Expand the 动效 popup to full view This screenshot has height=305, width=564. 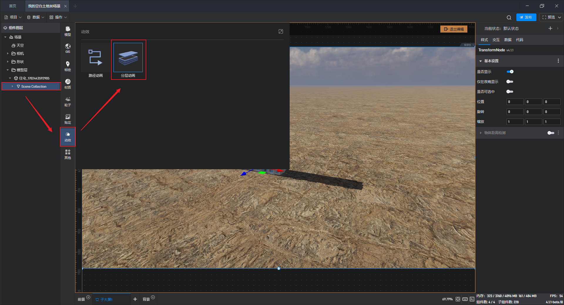pos(281,31)
